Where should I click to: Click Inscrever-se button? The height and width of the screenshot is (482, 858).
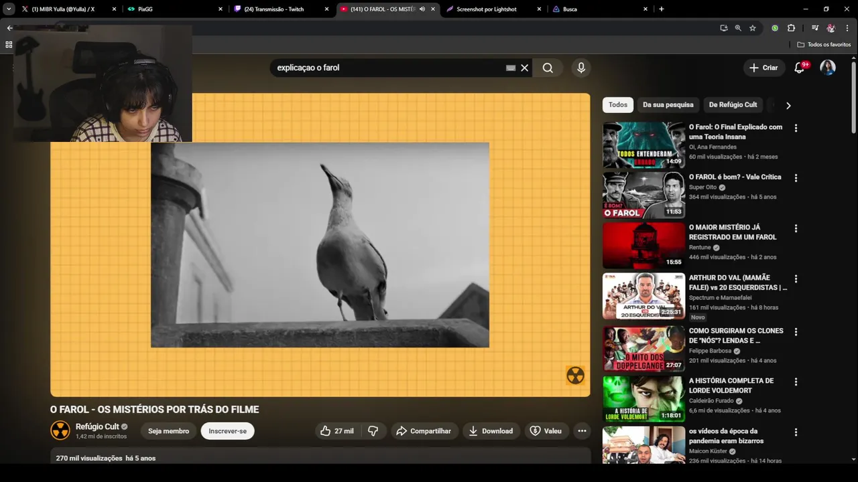coord(227,431)
